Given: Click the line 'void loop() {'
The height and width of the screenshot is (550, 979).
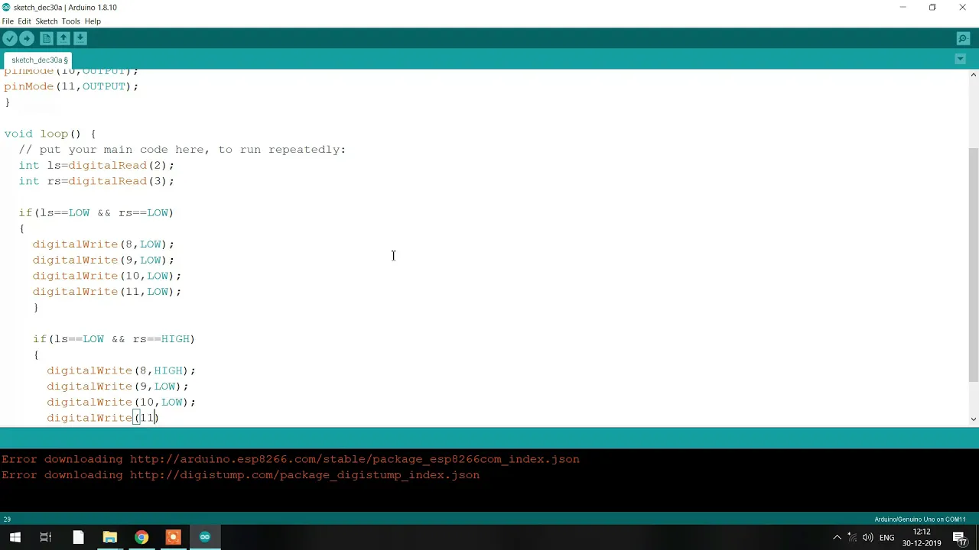Looking at the screenshot, I should (x=50, y=134).
